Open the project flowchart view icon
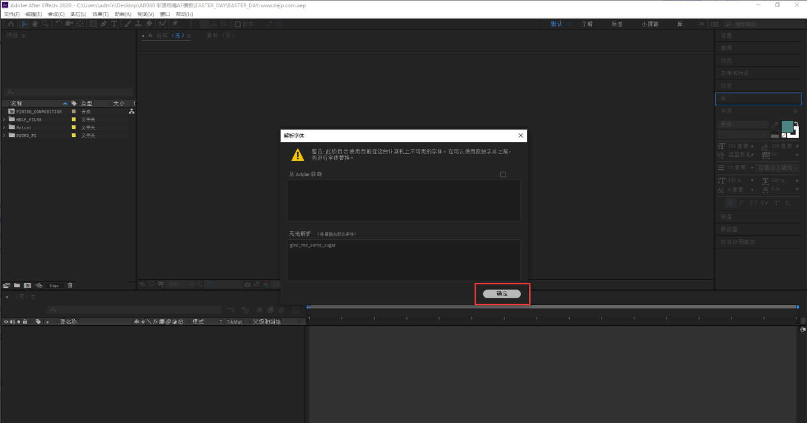The width and height of the screenshot is (807, 423). click(131, 112)
